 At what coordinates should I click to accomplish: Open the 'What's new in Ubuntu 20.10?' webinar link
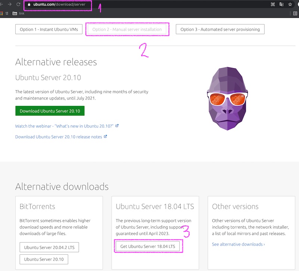64,126
